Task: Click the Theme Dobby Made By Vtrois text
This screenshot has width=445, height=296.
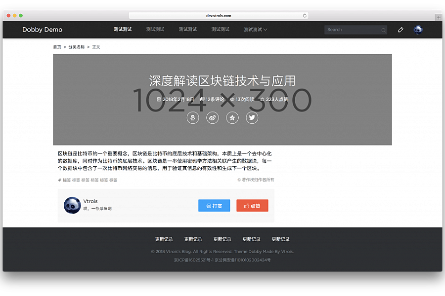Action: [x=264, y=252]
